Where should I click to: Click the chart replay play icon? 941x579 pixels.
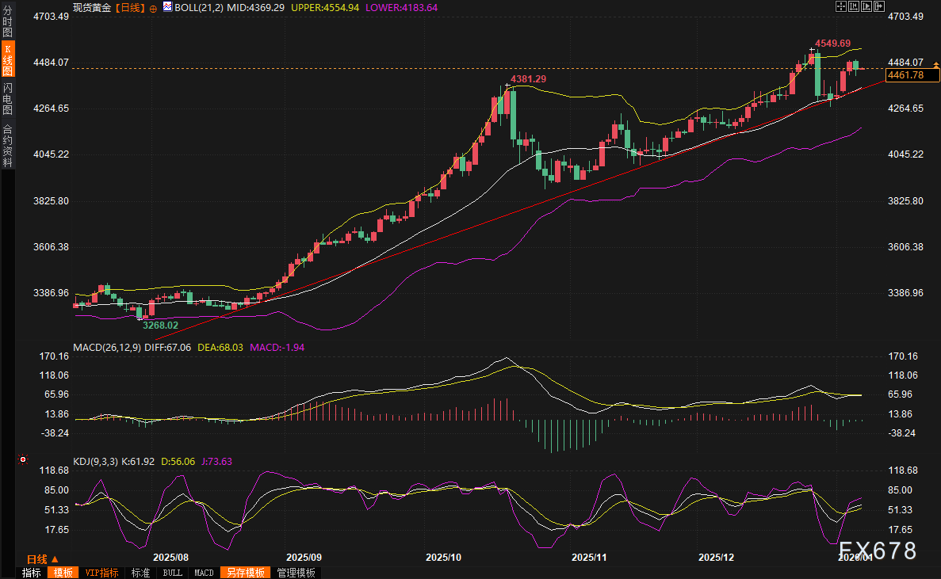866,6
